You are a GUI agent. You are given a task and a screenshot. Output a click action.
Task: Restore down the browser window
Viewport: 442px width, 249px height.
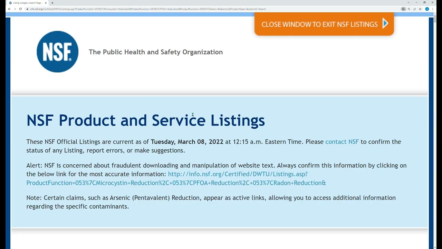tap(424, 3)
